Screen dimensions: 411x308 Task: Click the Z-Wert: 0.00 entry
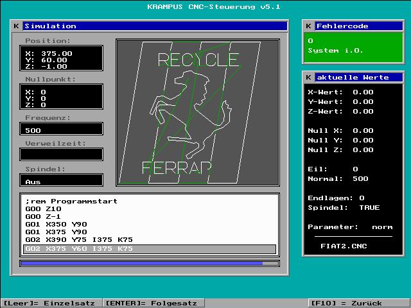(x=340, y=112)
